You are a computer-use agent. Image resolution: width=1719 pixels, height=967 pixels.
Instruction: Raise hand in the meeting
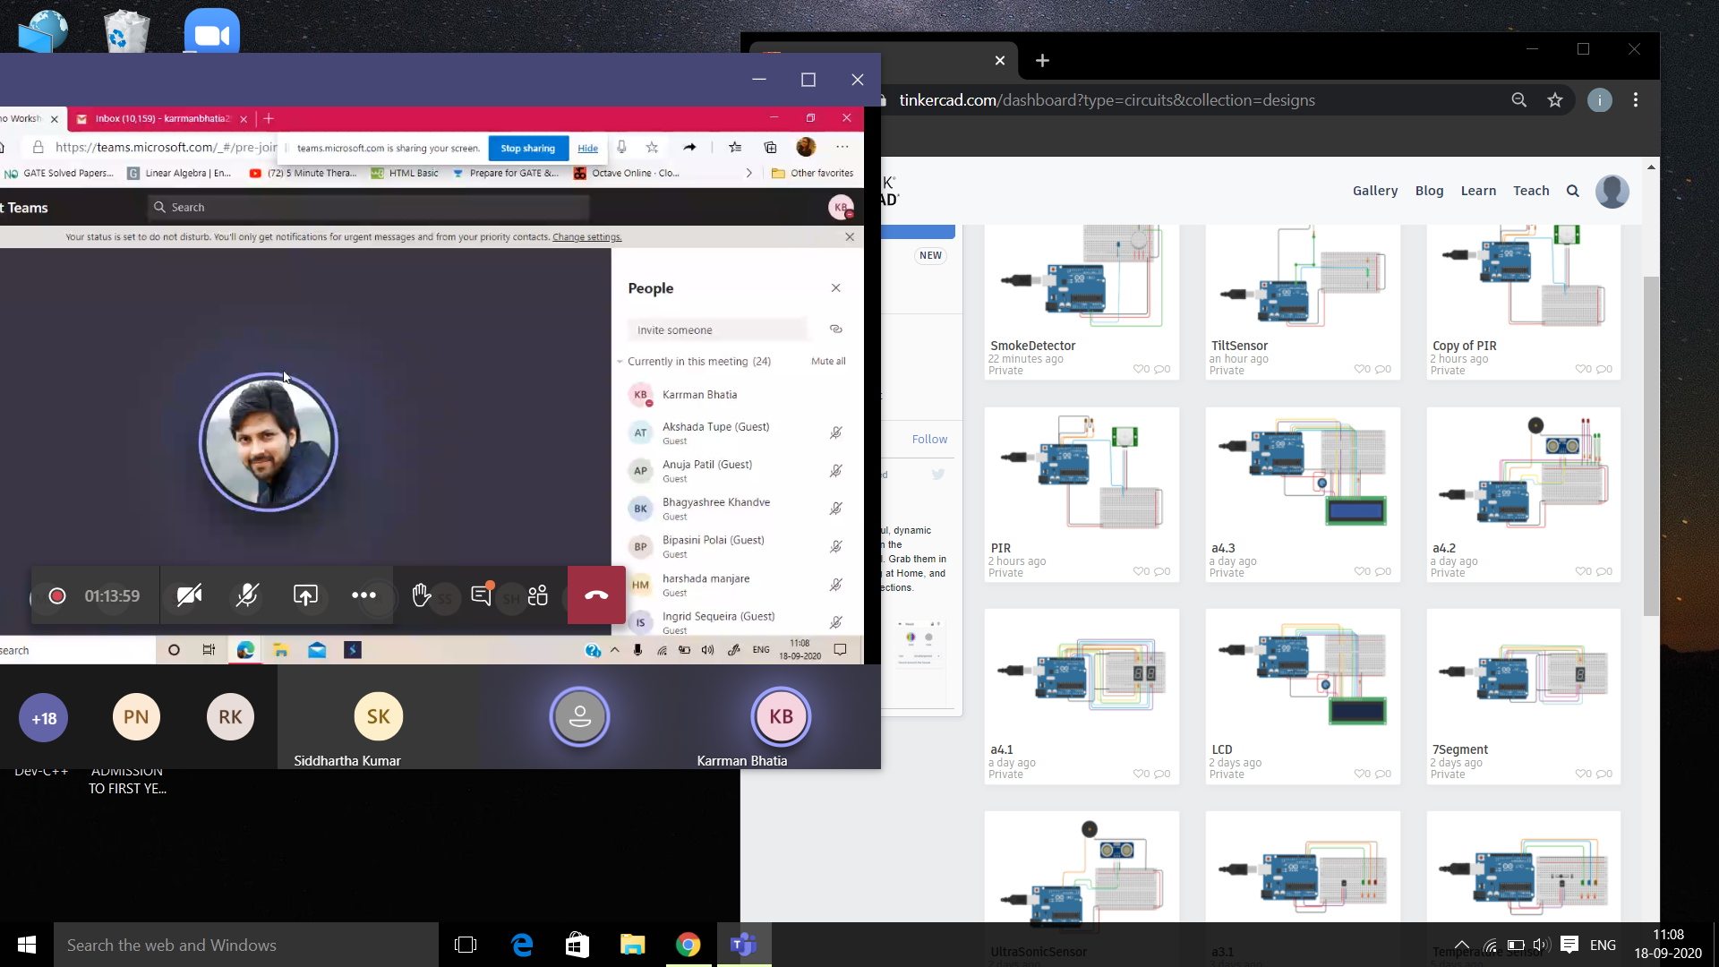tap(421, 595)
